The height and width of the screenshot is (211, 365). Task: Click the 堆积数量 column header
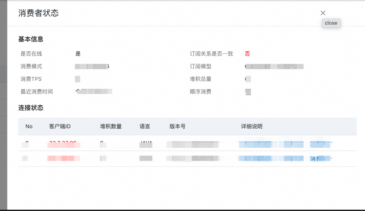111,126
